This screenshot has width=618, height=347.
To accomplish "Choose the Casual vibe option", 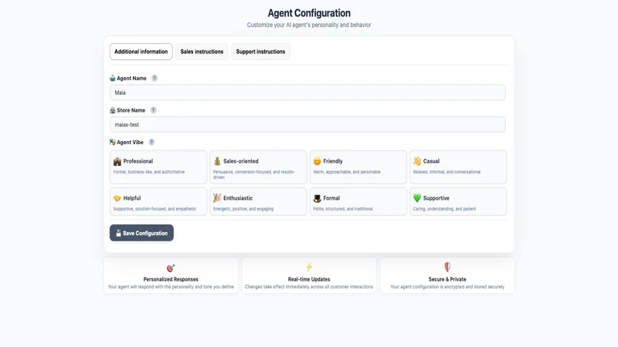I will [458, 167].
